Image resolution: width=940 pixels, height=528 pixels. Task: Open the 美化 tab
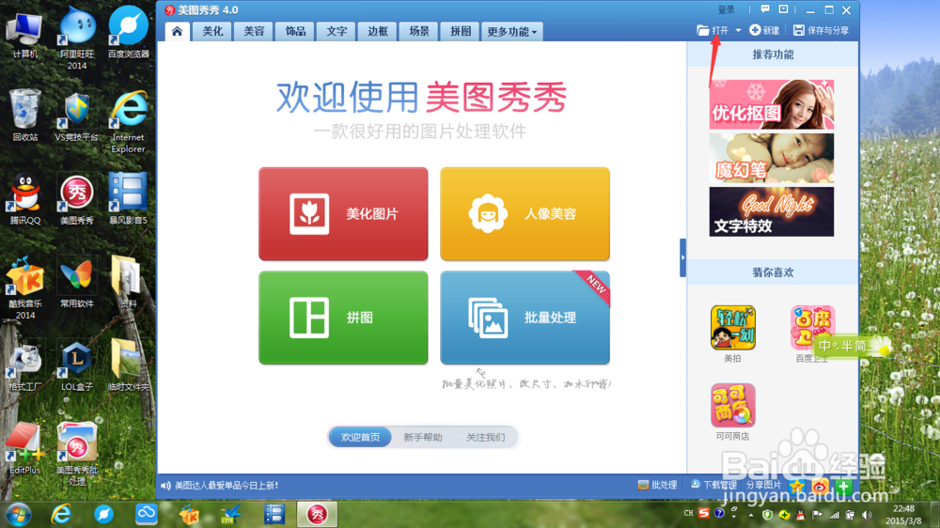212,31
